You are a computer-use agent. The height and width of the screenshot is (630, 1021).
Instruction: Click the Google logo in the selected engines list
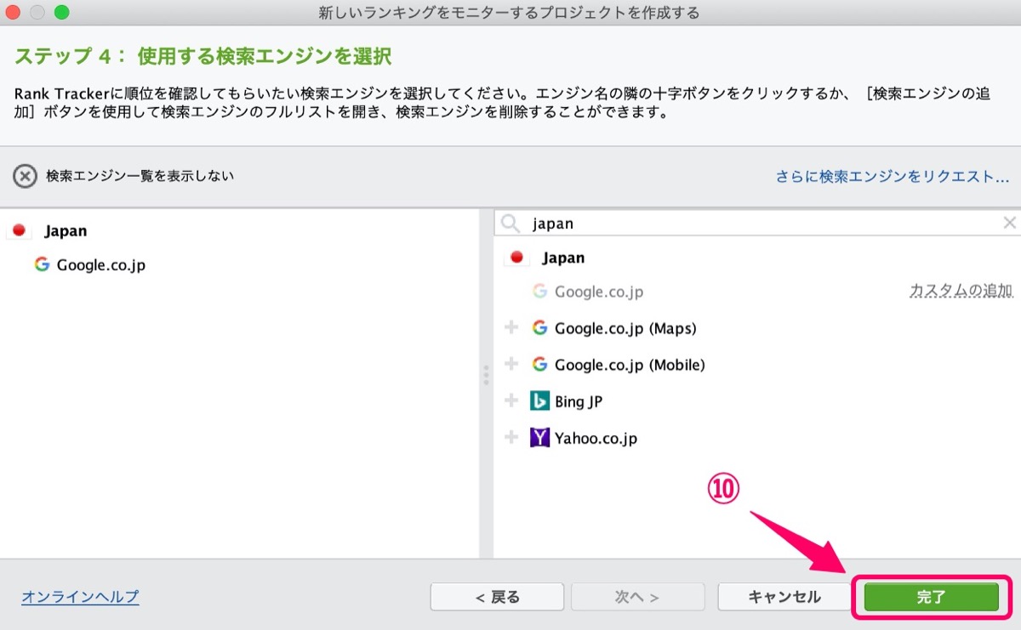[x=42, y=264]
